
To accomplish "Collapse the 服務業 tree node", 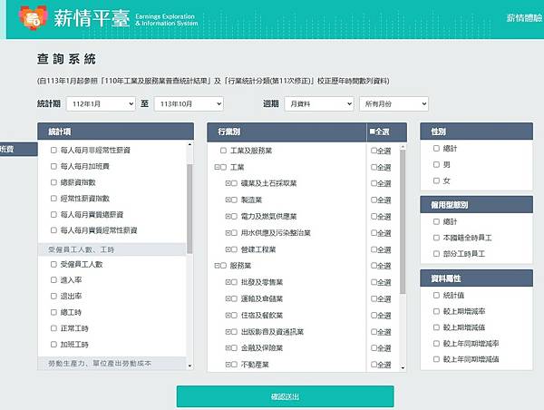I will coord(217,266).
